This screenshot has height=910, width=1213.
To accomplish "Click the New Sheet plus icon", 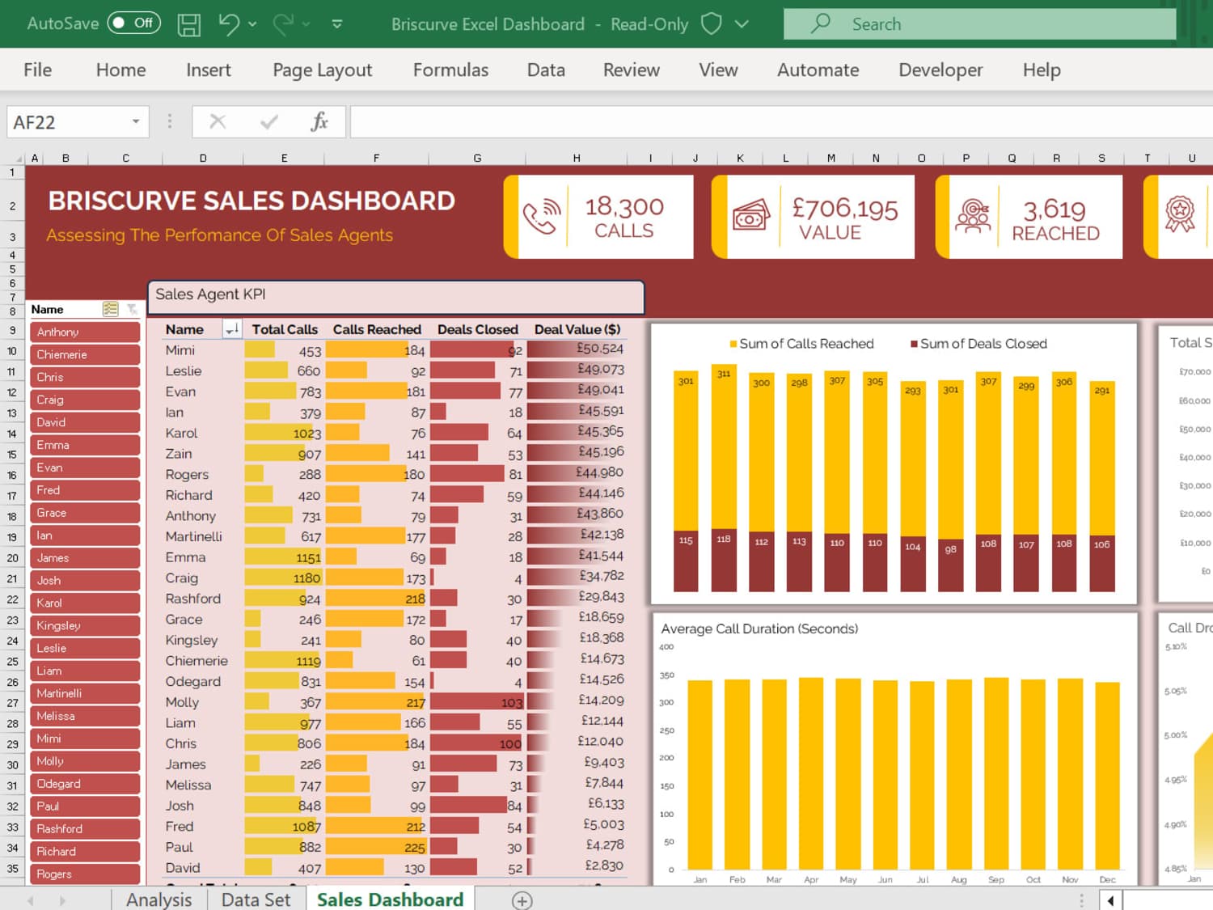I will [522, 900].
